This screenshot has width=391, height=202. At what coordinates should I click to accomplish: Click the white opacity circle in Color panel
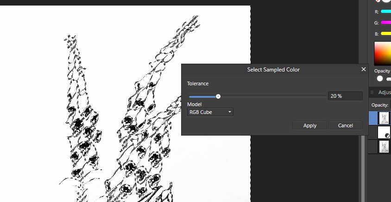380,79
